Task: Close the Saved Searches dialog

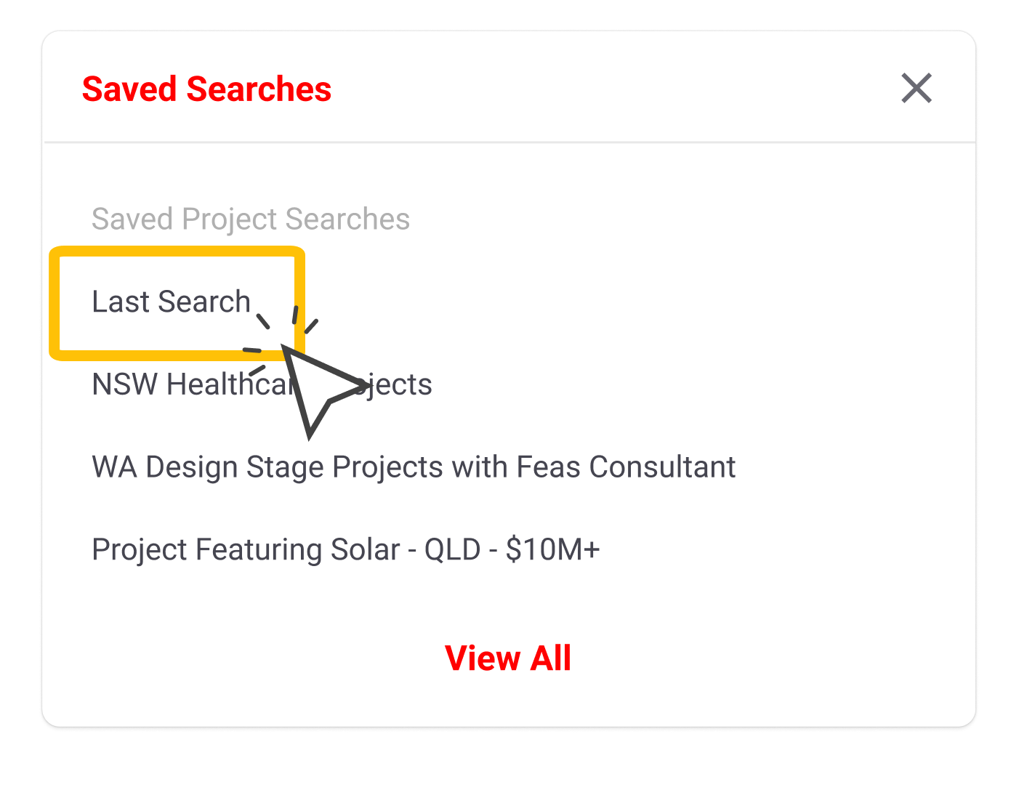Action: 916,89
